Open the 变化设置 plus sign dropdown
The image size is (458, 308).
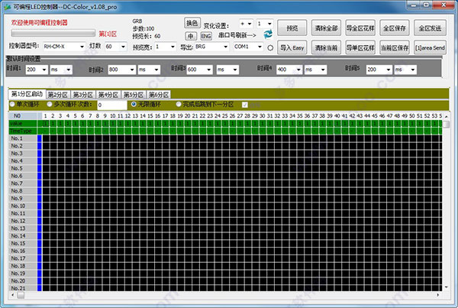250,24
